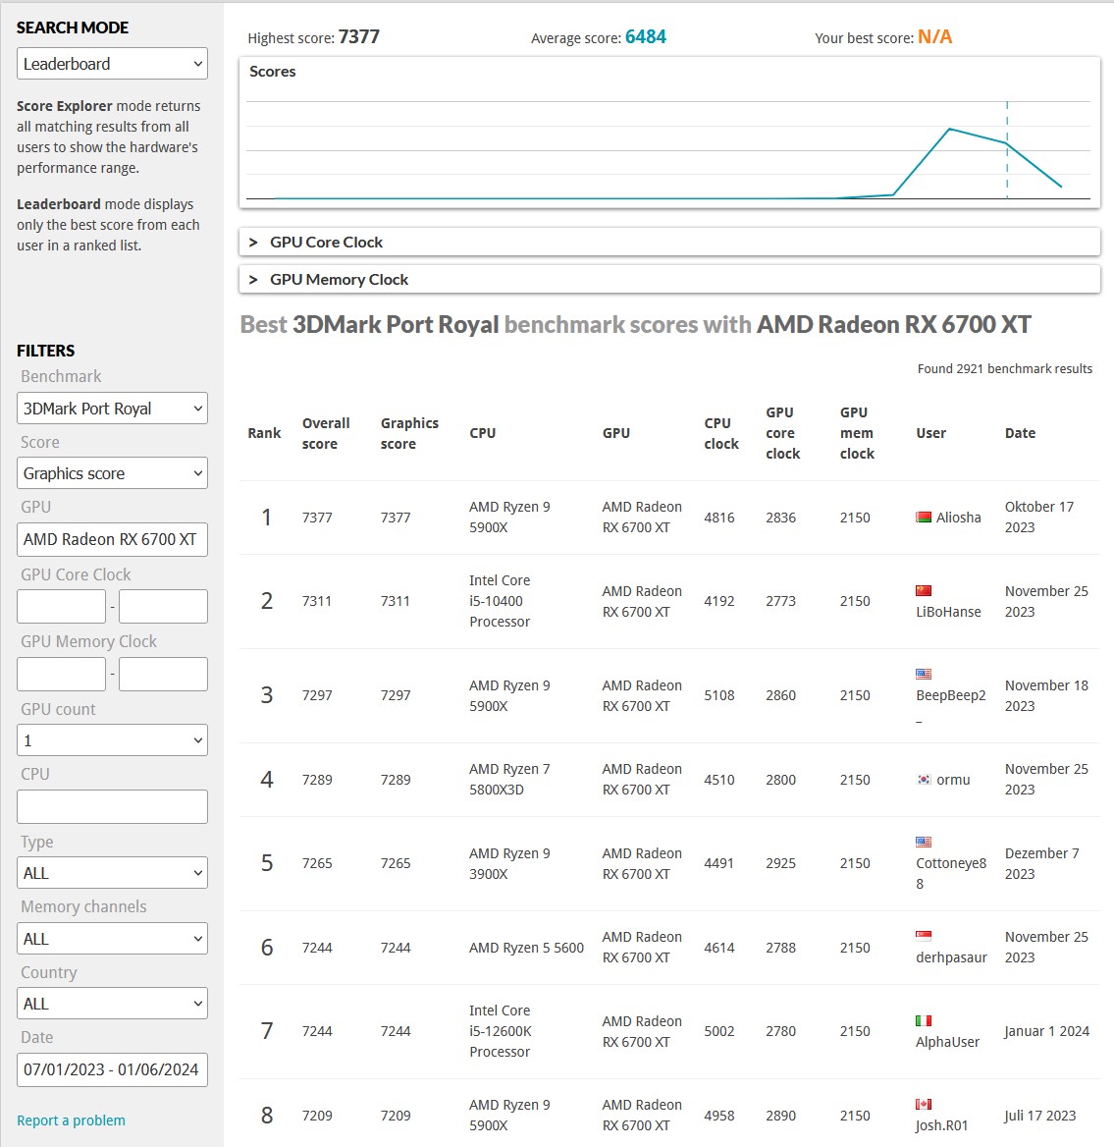Click the average score value 6484

[646, 36]
